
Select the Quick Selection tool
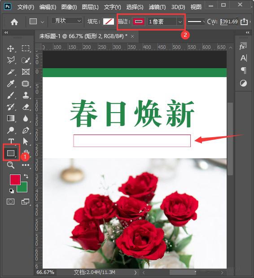[x=26, y=60]
